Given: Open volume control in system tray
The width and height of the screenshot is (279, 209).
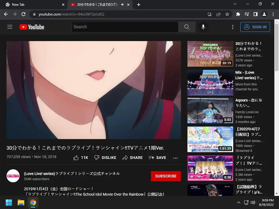Looking at the screenshot, I should point(253,202).
